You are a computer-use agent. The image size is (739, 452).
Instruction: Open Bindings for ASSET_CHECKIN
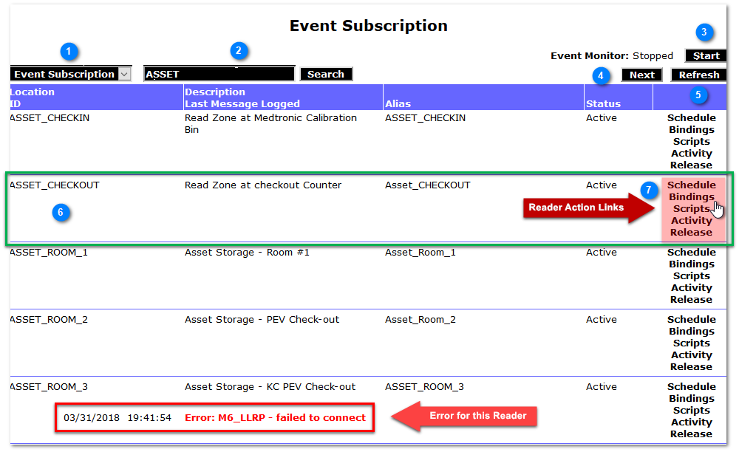(x=692, y=129)
